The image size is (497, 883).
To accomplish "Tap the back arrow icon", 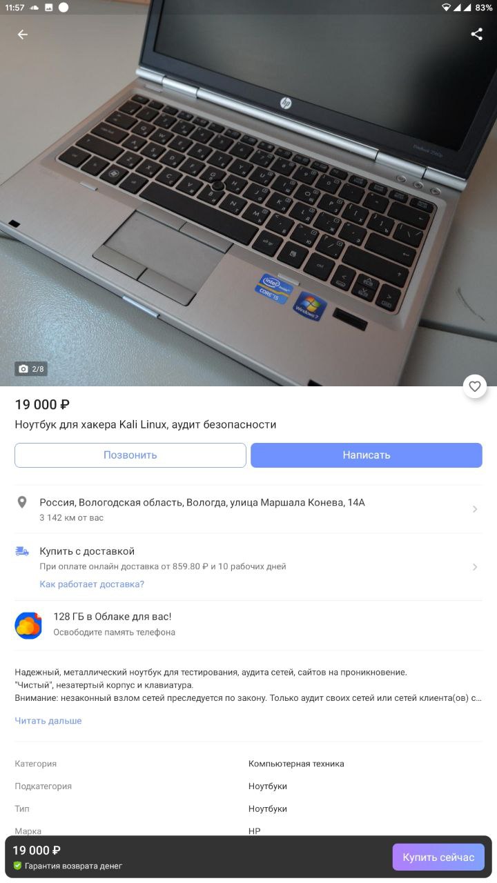I will pyautogui.click(x=23, y=34).
